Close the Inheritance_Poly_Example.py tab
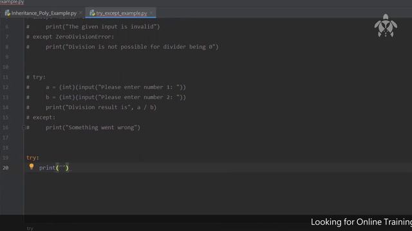The height and width of the screenshot is (231, 412). point(80,13)
